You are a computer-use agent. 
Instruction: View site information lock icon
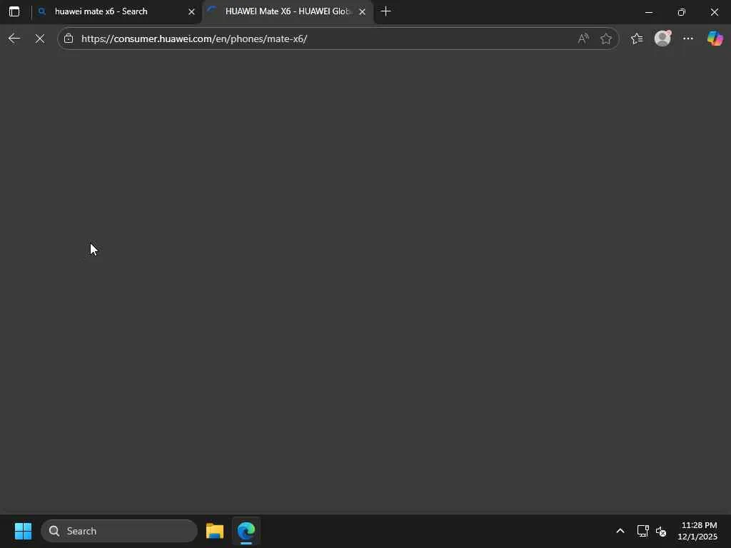coord(69,39)
